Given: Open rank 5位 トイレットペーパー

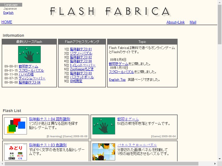Looking at the screenshot, I should pos(83,65).
